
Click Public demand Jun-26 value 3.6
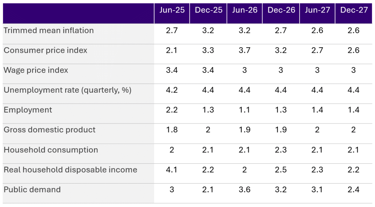click(245, 189)
